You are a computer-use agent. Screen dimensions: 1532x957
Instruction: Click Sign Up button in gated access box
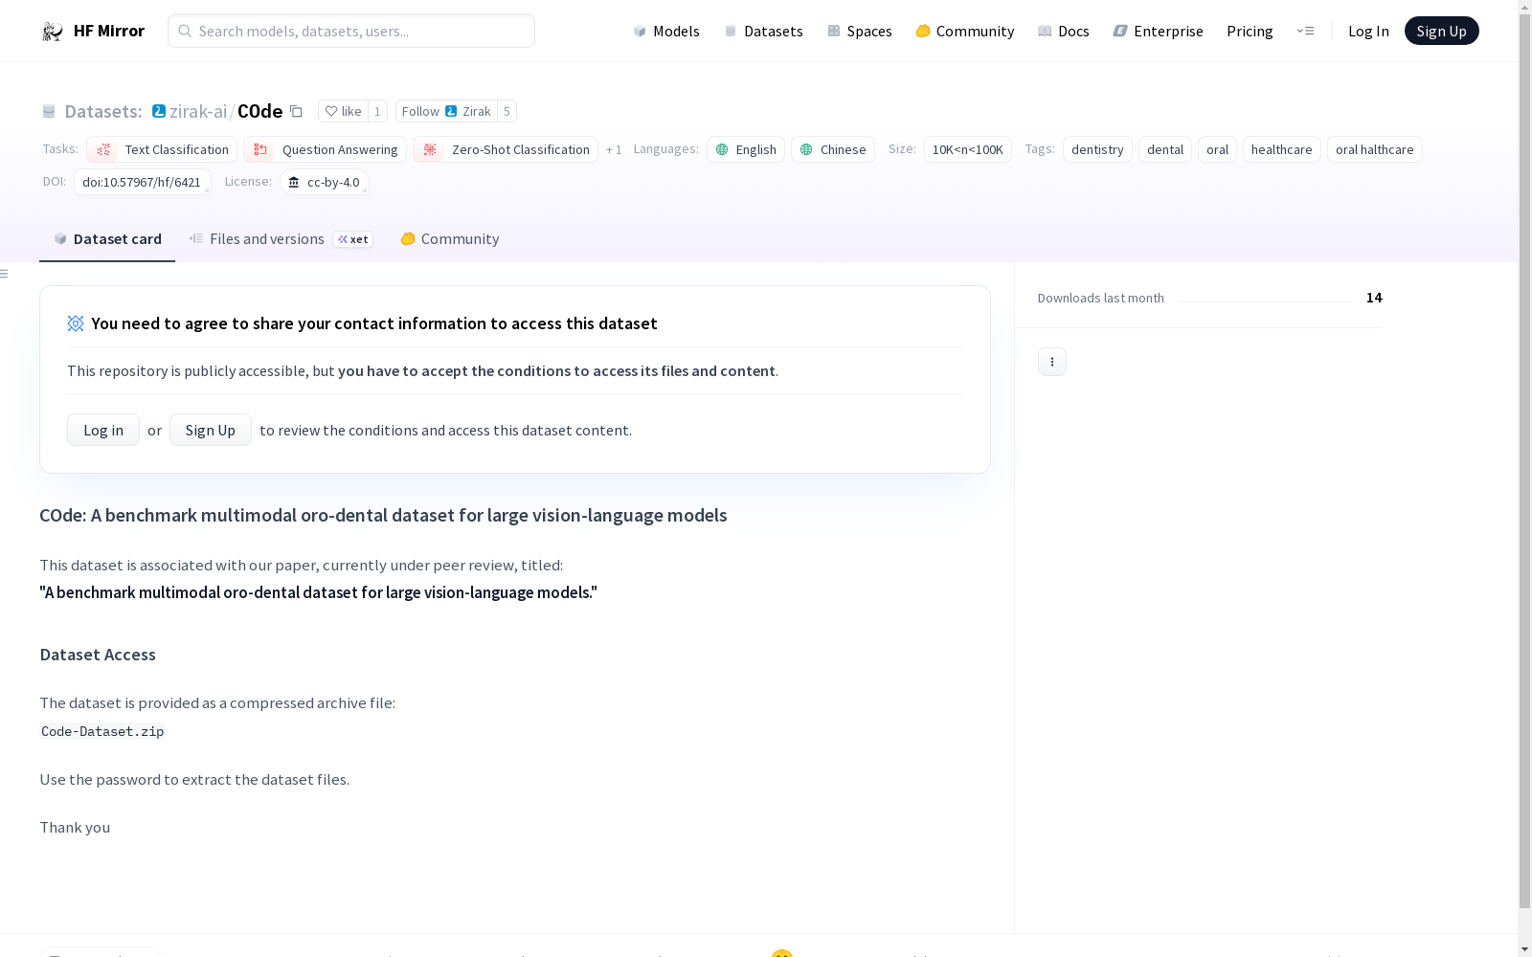click(x=211, y=431)
